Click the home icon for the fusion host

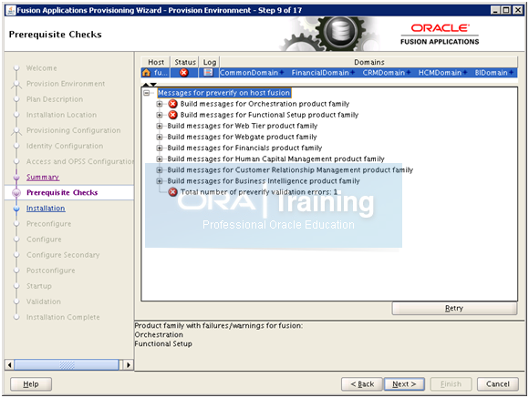(x=147, y=73)
